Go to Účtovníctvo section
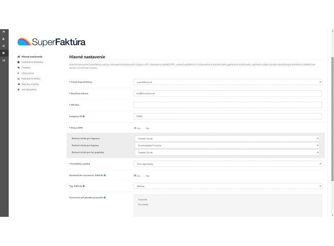 (x=28, y=73)
